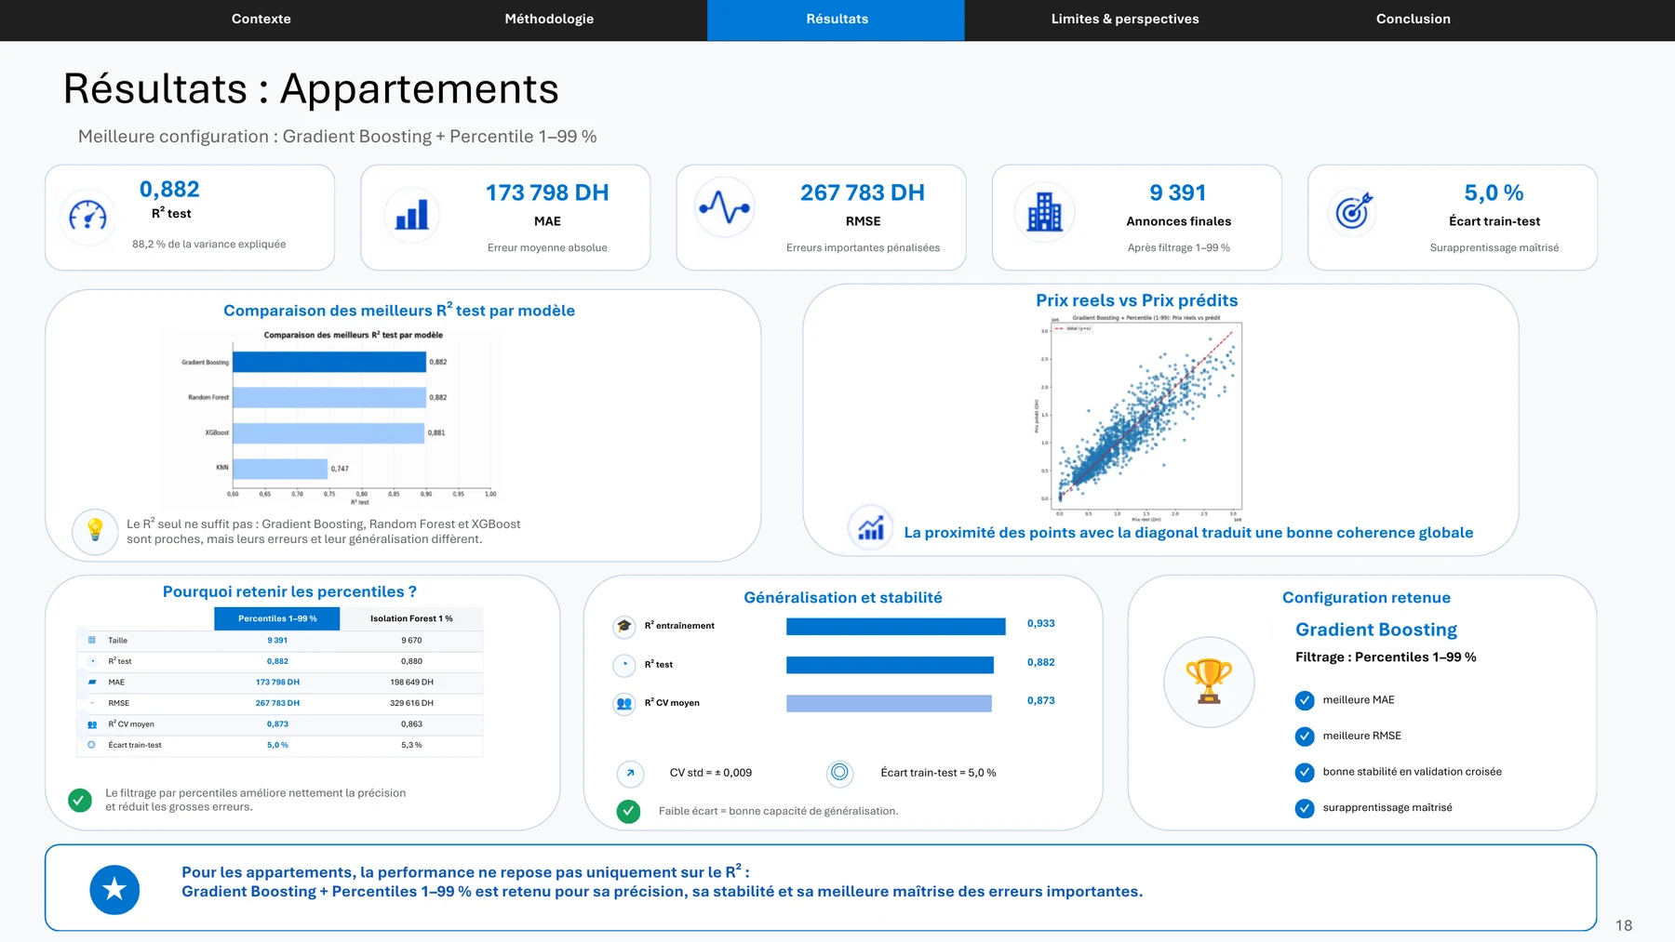Click the blue check beside meilleure MAE
Image resolution: width=1675 pixels, height=942 pixels.
tap(1305, 700)
